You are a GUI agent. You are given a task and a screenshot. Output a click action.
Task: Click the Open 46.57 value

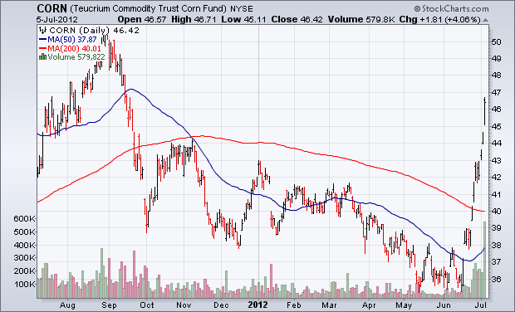(142, 20)
